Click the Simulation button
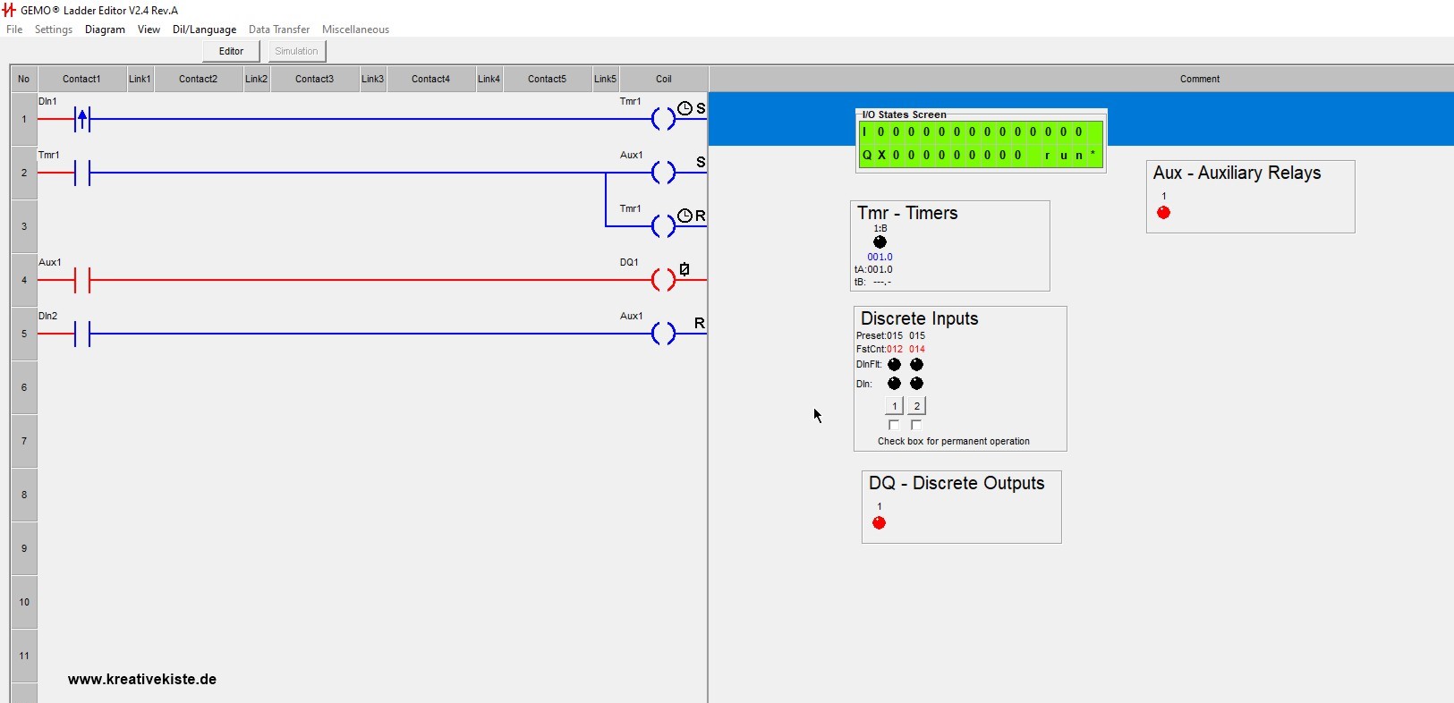Screen dimensions: 1454x703 pyautogui.click(x=296, y=51)
